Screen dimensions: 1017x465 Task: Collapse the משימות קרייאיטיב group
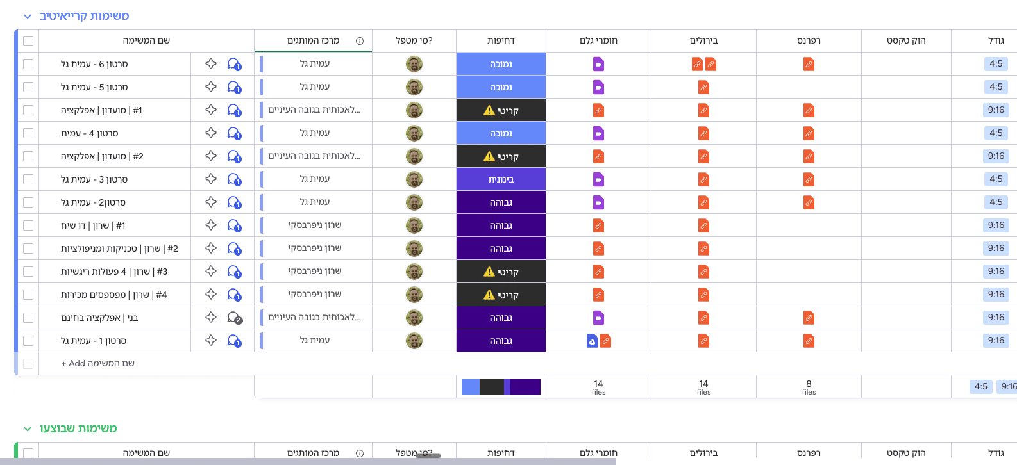(28, 17)
